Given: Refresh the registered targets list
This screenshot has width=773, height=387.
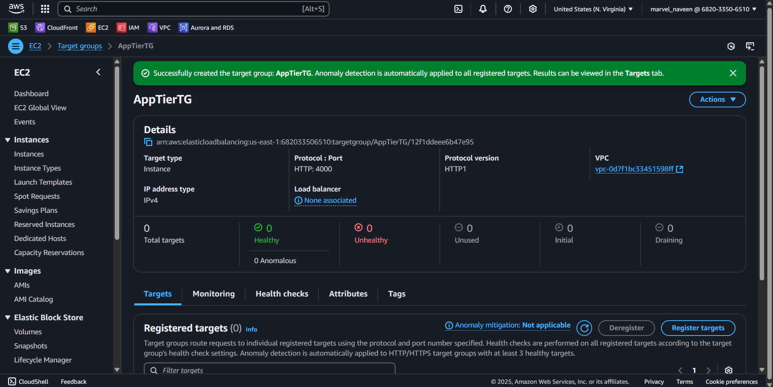Looking at the screenshot, I should [584, 328].
